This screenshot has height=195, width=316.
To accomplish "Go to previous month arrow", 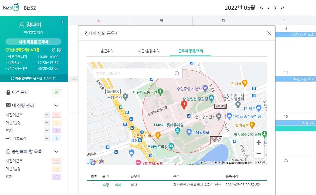I will click(268, 8).
